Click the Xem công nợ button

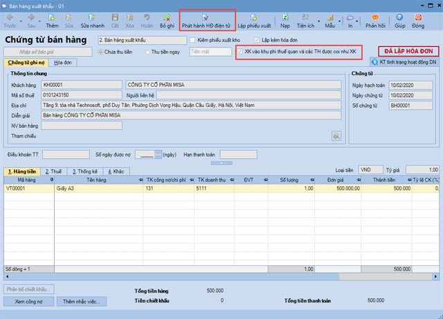29,302
